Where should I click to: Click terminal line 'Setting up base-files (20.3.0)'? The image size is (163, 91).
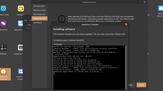pyautogui.click(x=69, y=58)
